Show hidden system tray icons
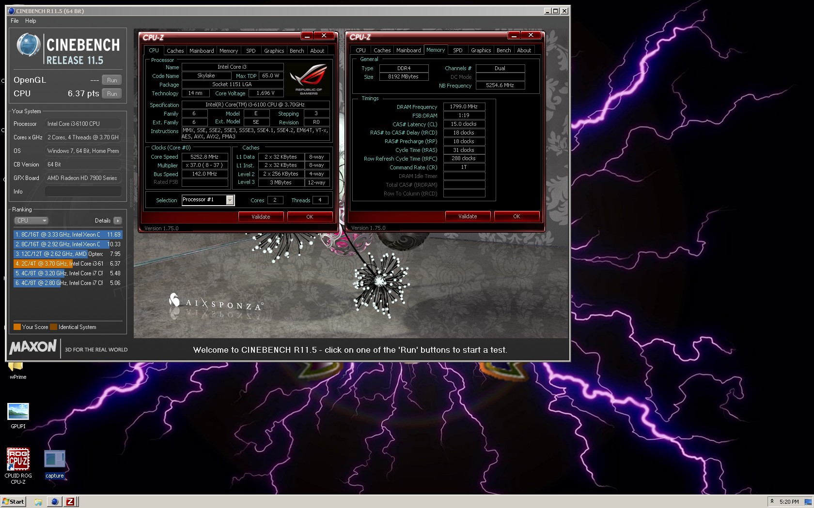 coord(772,502)
